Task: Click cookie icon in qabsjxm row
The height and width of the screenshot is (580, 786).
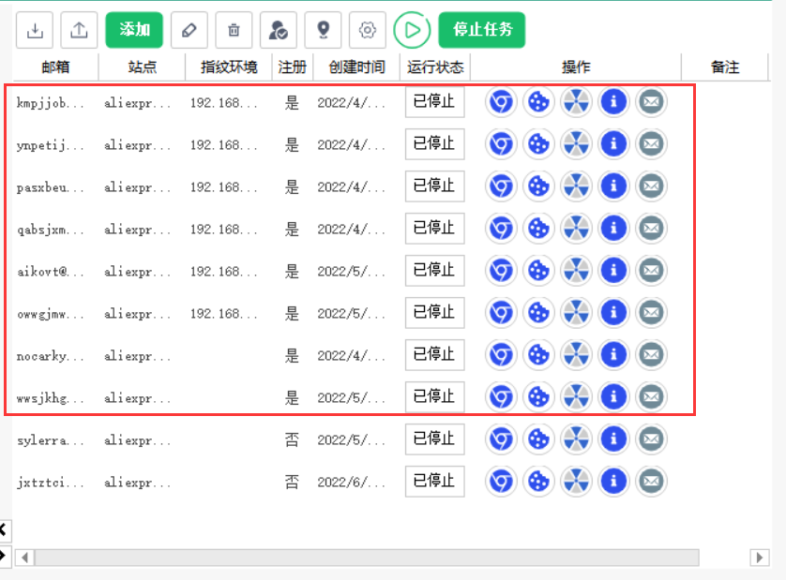Action: (539, 229)
